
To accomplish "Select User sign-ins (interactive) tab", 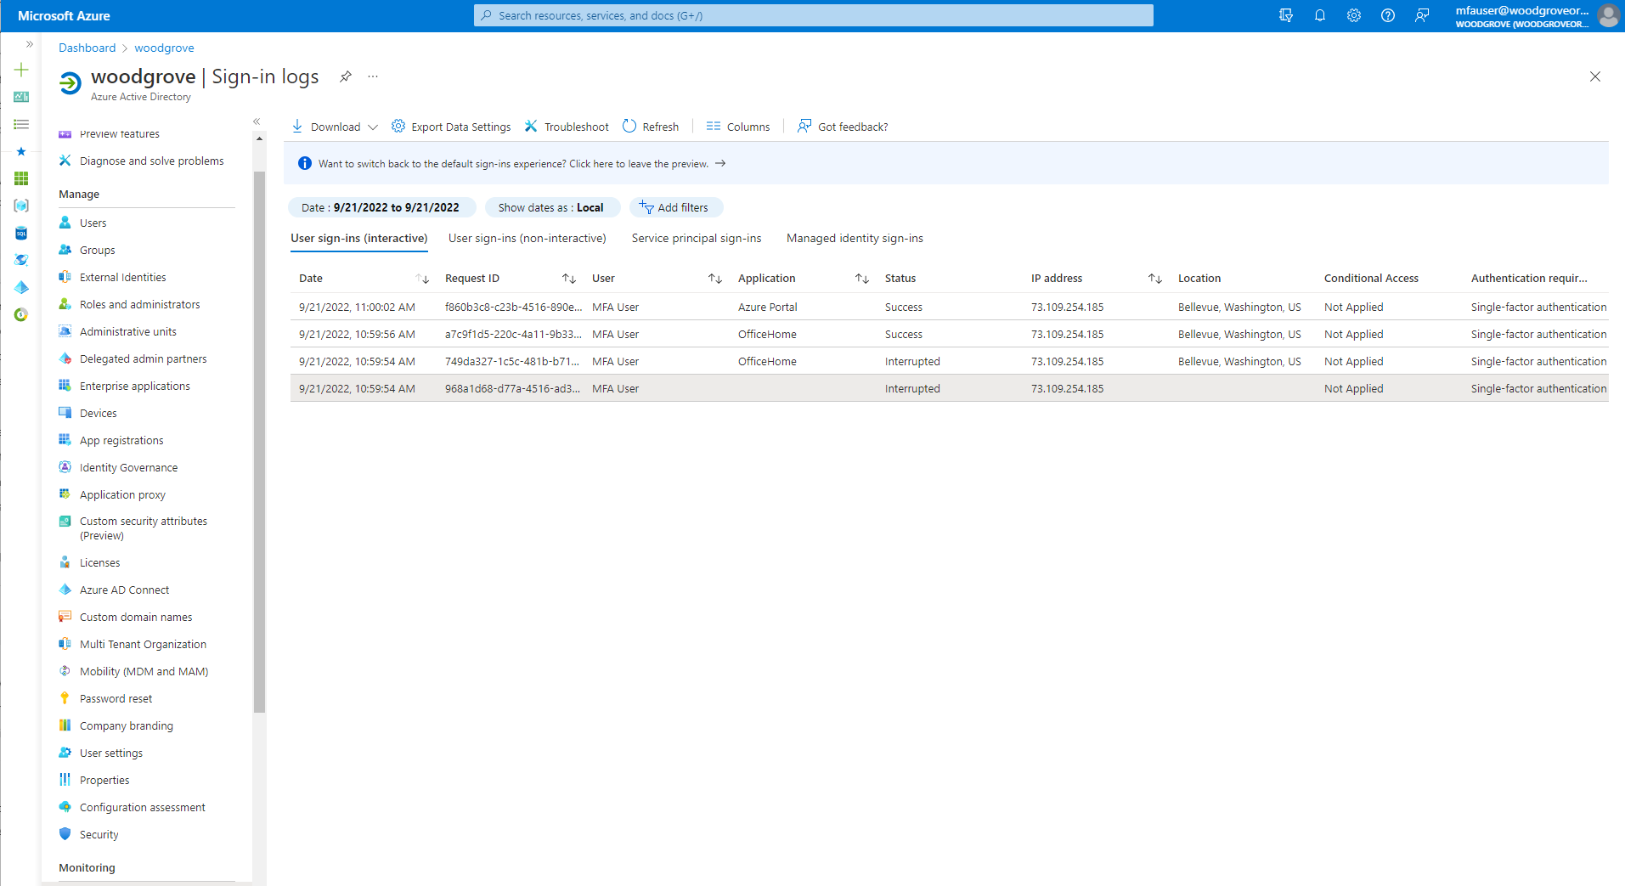I will [359, 239].
